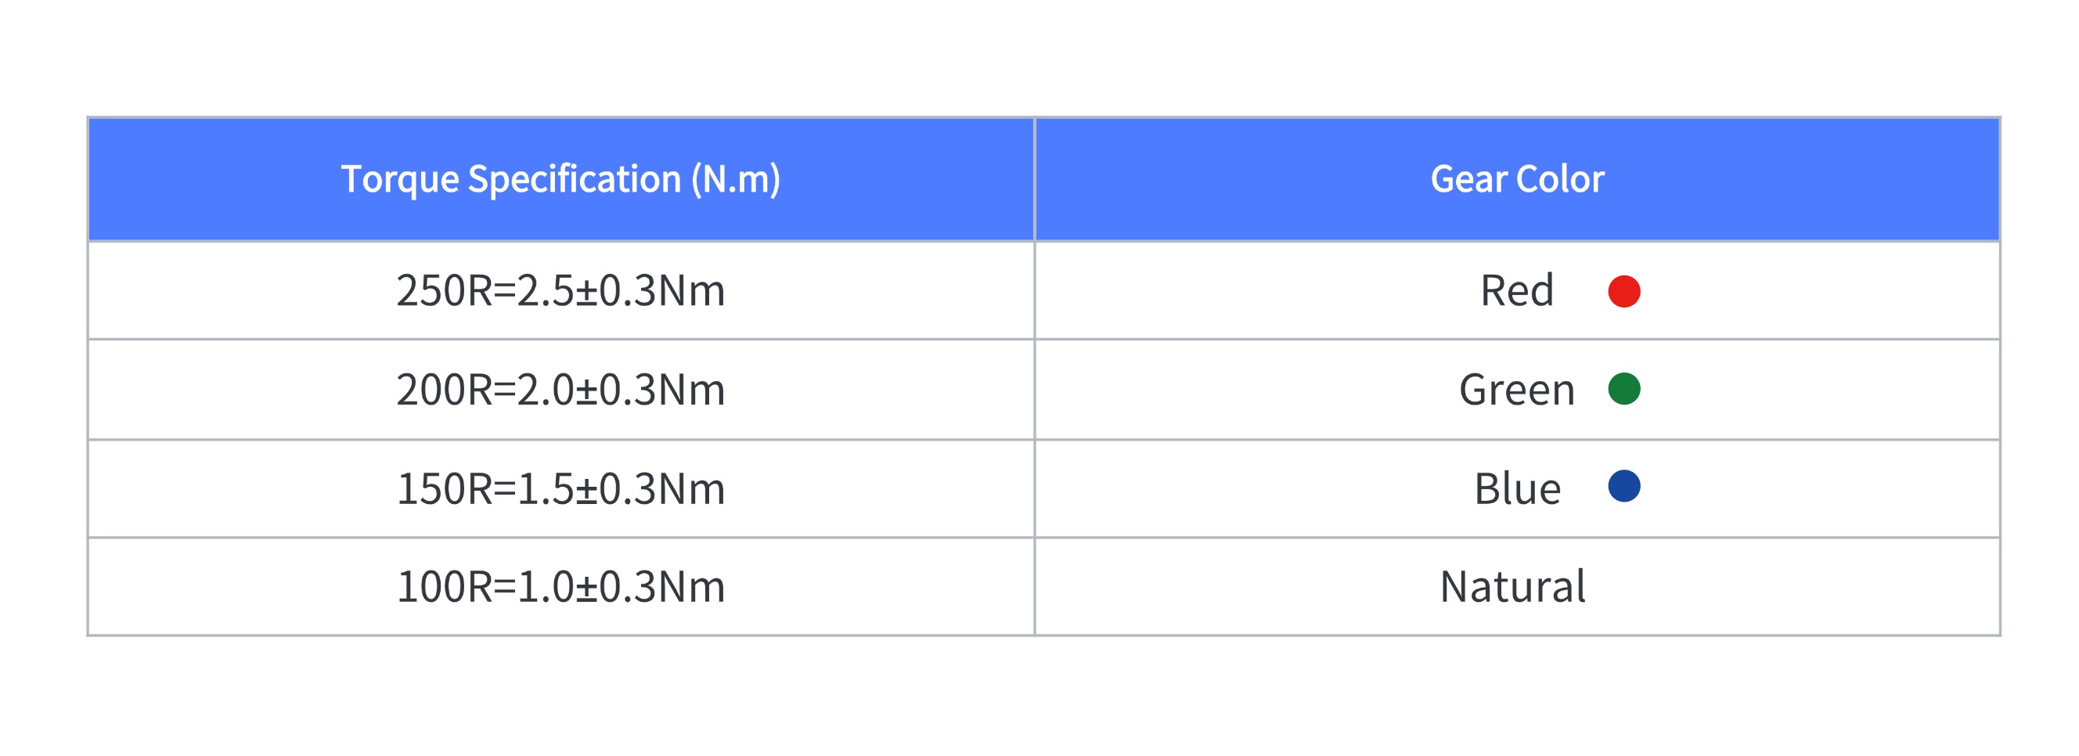
Task: Click the 100R=1.0±0.3Nm cell
Action: tap(561, 587)
